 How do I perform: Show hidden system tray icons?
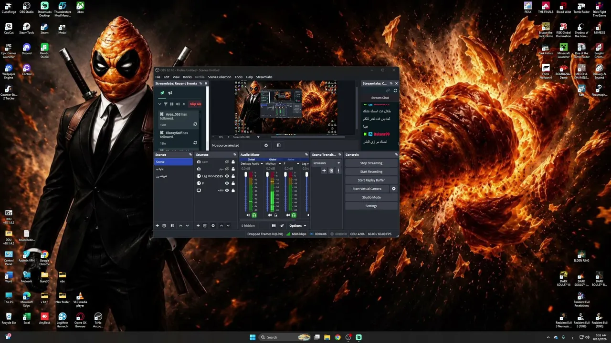(548, 337)
